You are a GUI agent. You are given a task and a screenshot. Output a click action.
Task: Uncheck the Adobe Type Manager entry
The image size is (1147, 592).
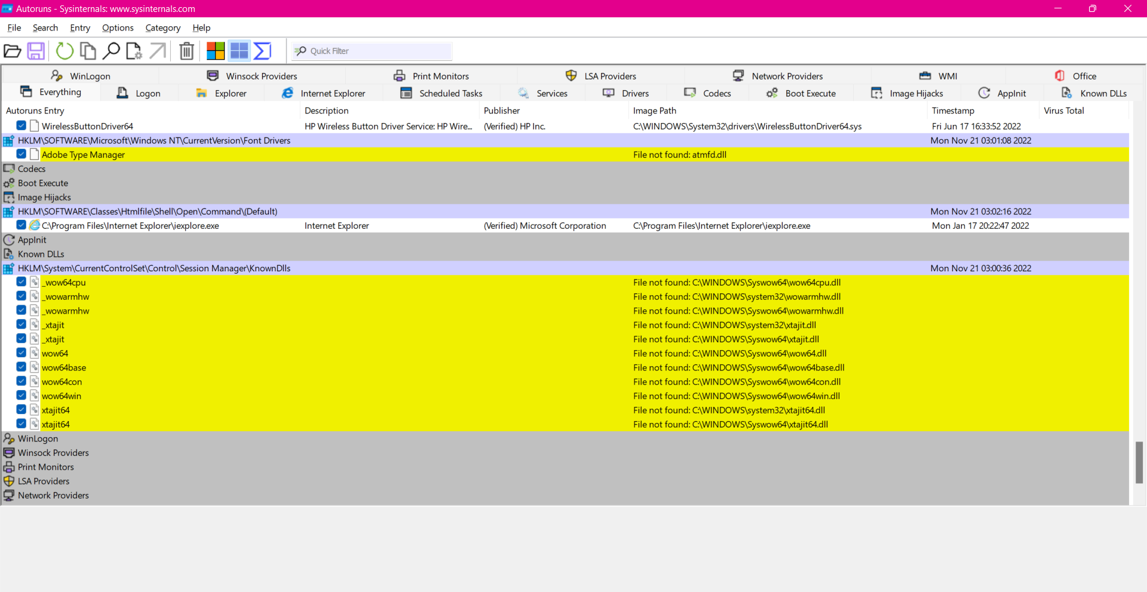(x=22, y=154)
